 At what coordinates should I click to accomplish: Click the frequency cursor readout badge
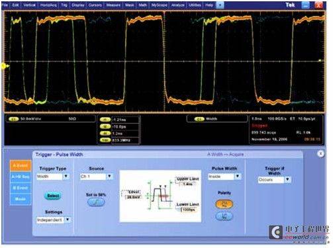[x=105, y=140]
